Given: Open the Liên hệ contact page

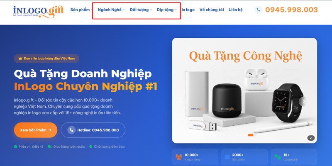Looking at the screenshot, I should coord(235,10).
